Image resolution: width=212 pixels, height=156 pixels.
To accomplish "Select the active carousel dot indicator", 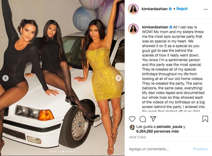I will 63,151.
